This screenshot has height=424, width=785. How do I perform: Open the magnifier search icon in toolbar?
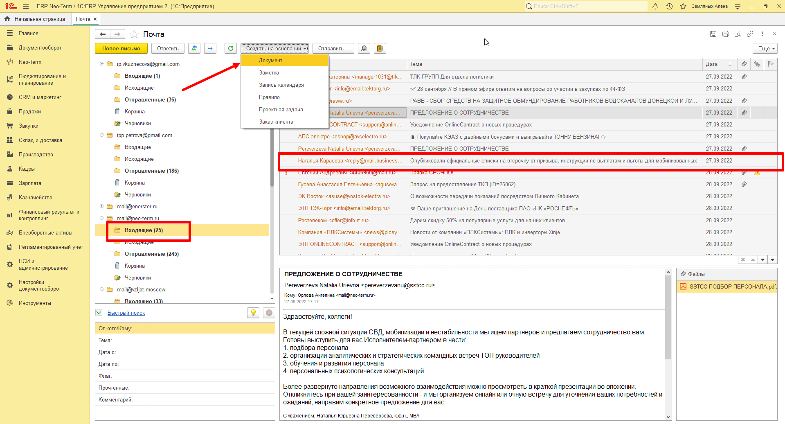(x=364, y=48)
